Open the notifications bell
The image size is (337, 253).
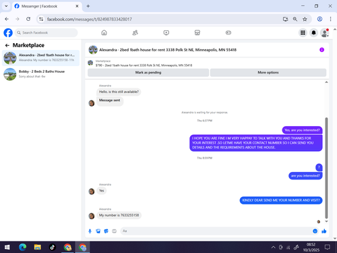(x=313, y=33)
